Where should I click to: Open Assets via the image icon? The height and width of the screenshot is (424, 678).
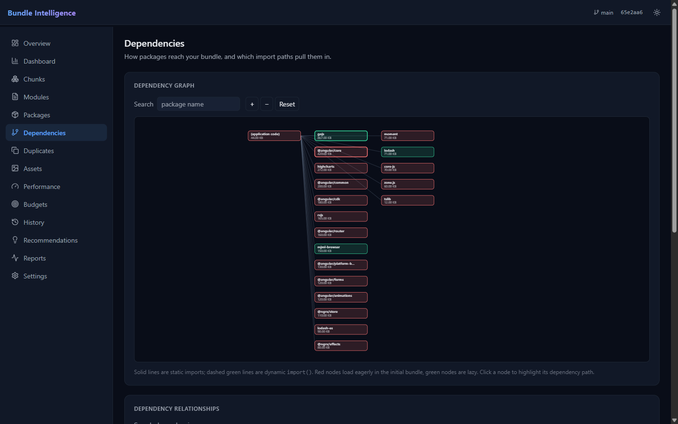point(15,168)
